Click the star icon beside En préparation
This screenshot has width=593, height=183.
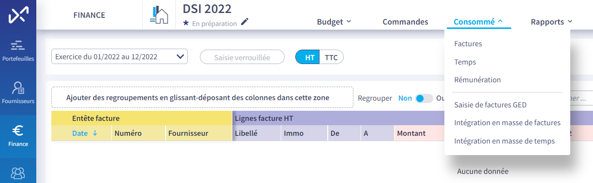pos(186,23)
